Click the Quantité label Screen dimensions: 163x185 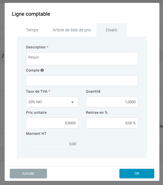93,91
